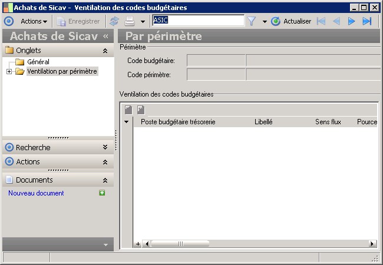Click the Général folder icon
This screenshot has width=383, height=265.
19,62
